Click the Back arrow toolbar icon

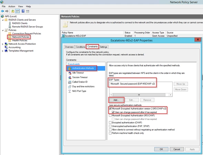click(2, 11)
